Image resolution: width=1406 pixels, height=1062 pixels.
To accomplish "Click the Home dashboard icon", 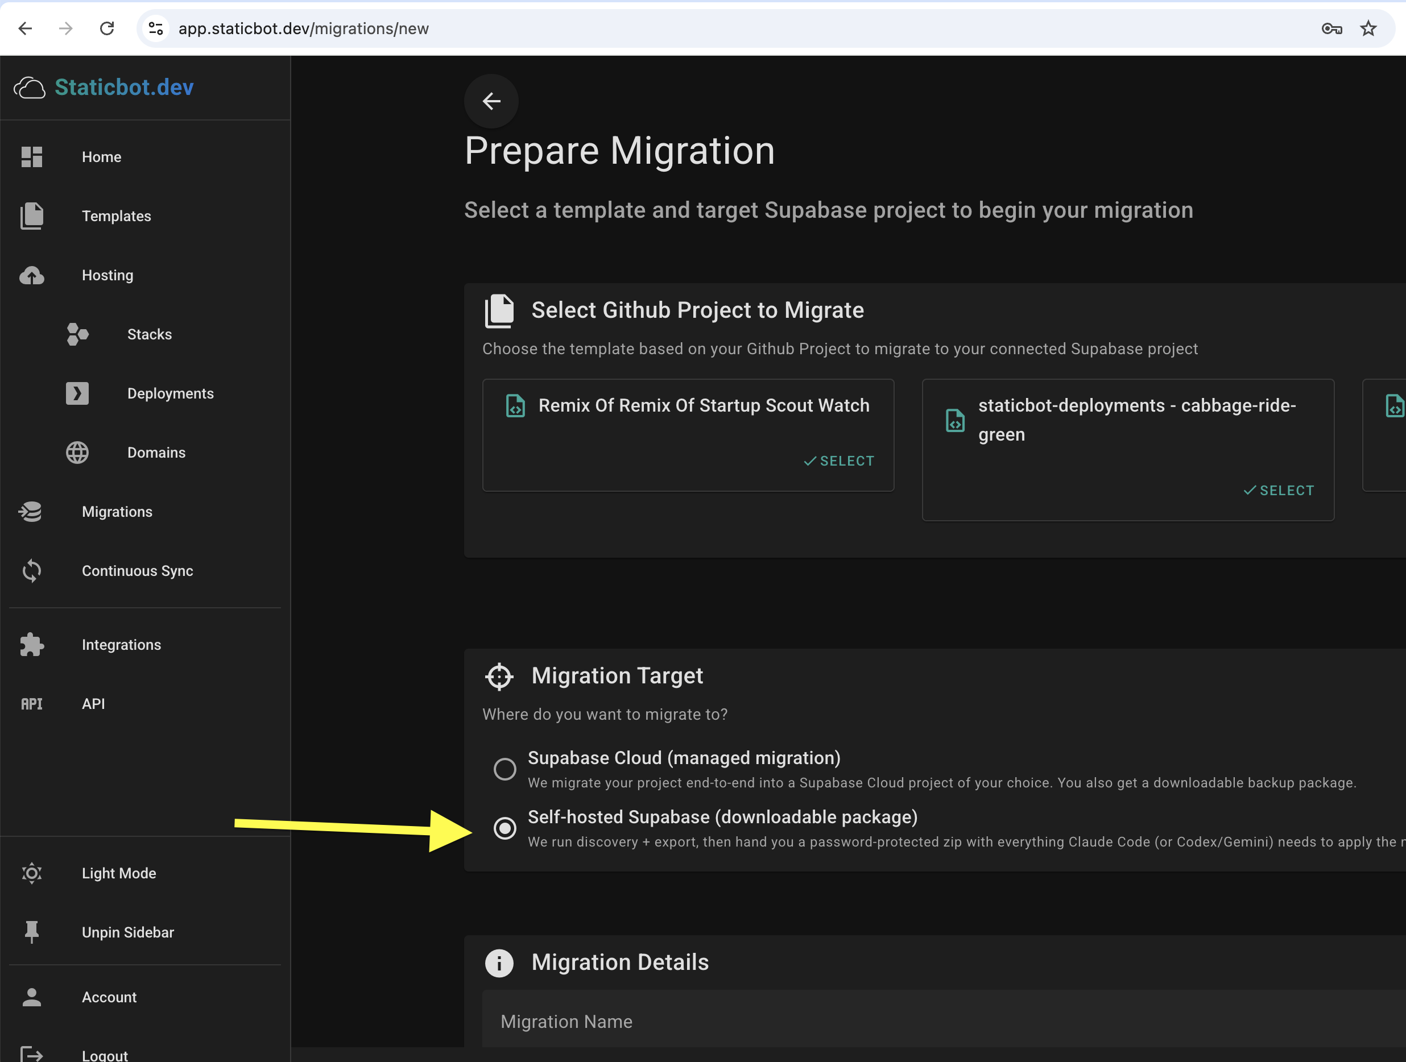I will click(x=31, y=157).
